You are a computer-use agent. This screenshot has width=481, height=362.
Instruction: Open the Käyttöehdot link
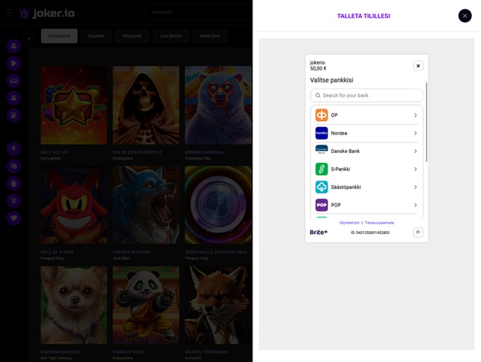click(x=349, y=222)
